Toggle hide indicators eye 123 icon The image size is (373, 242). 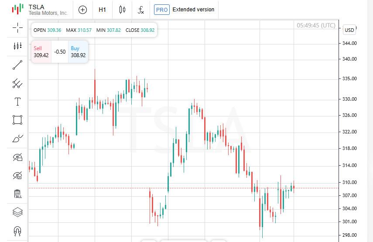pos(17,176)
